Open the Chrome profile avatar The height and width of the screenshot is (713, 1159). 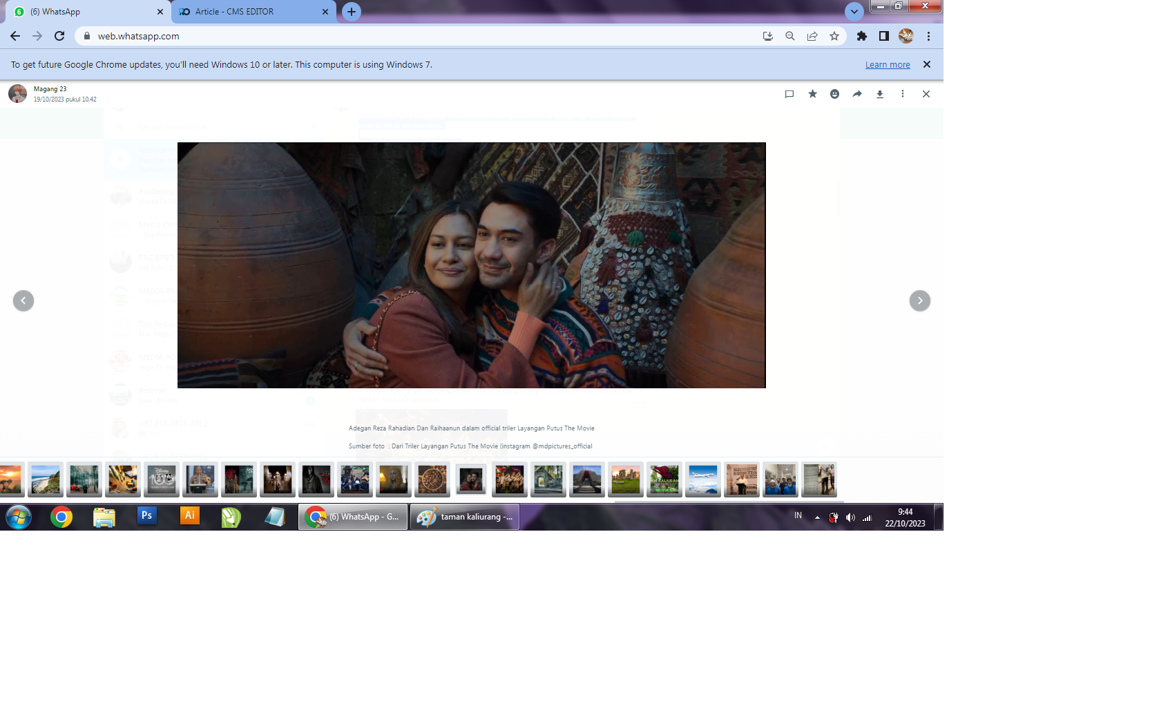tap(906, 36)
